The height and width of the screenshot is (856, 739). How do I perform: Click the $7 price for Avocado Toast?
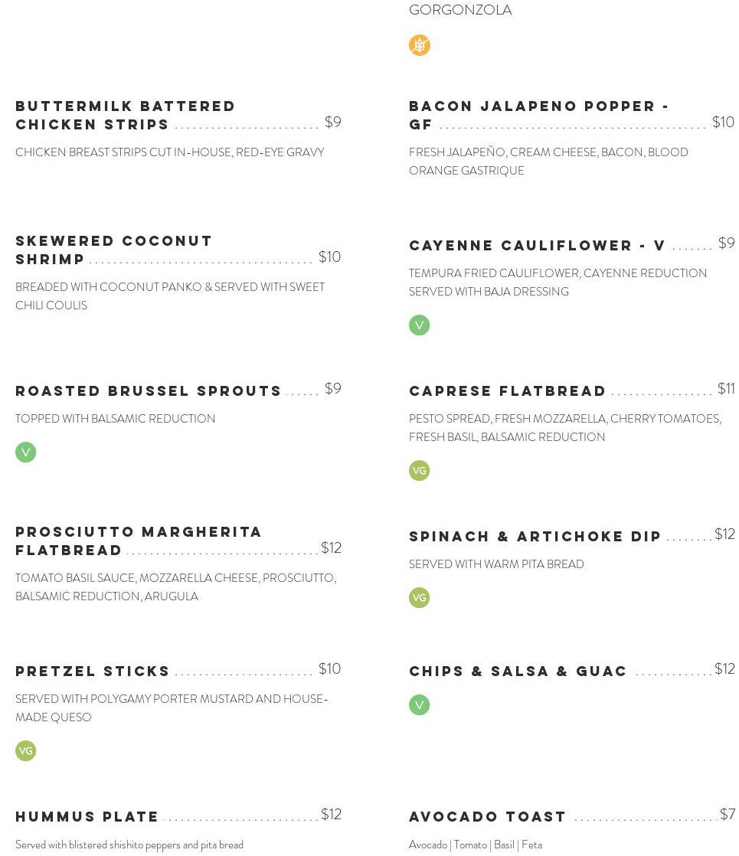pos(727,815)
